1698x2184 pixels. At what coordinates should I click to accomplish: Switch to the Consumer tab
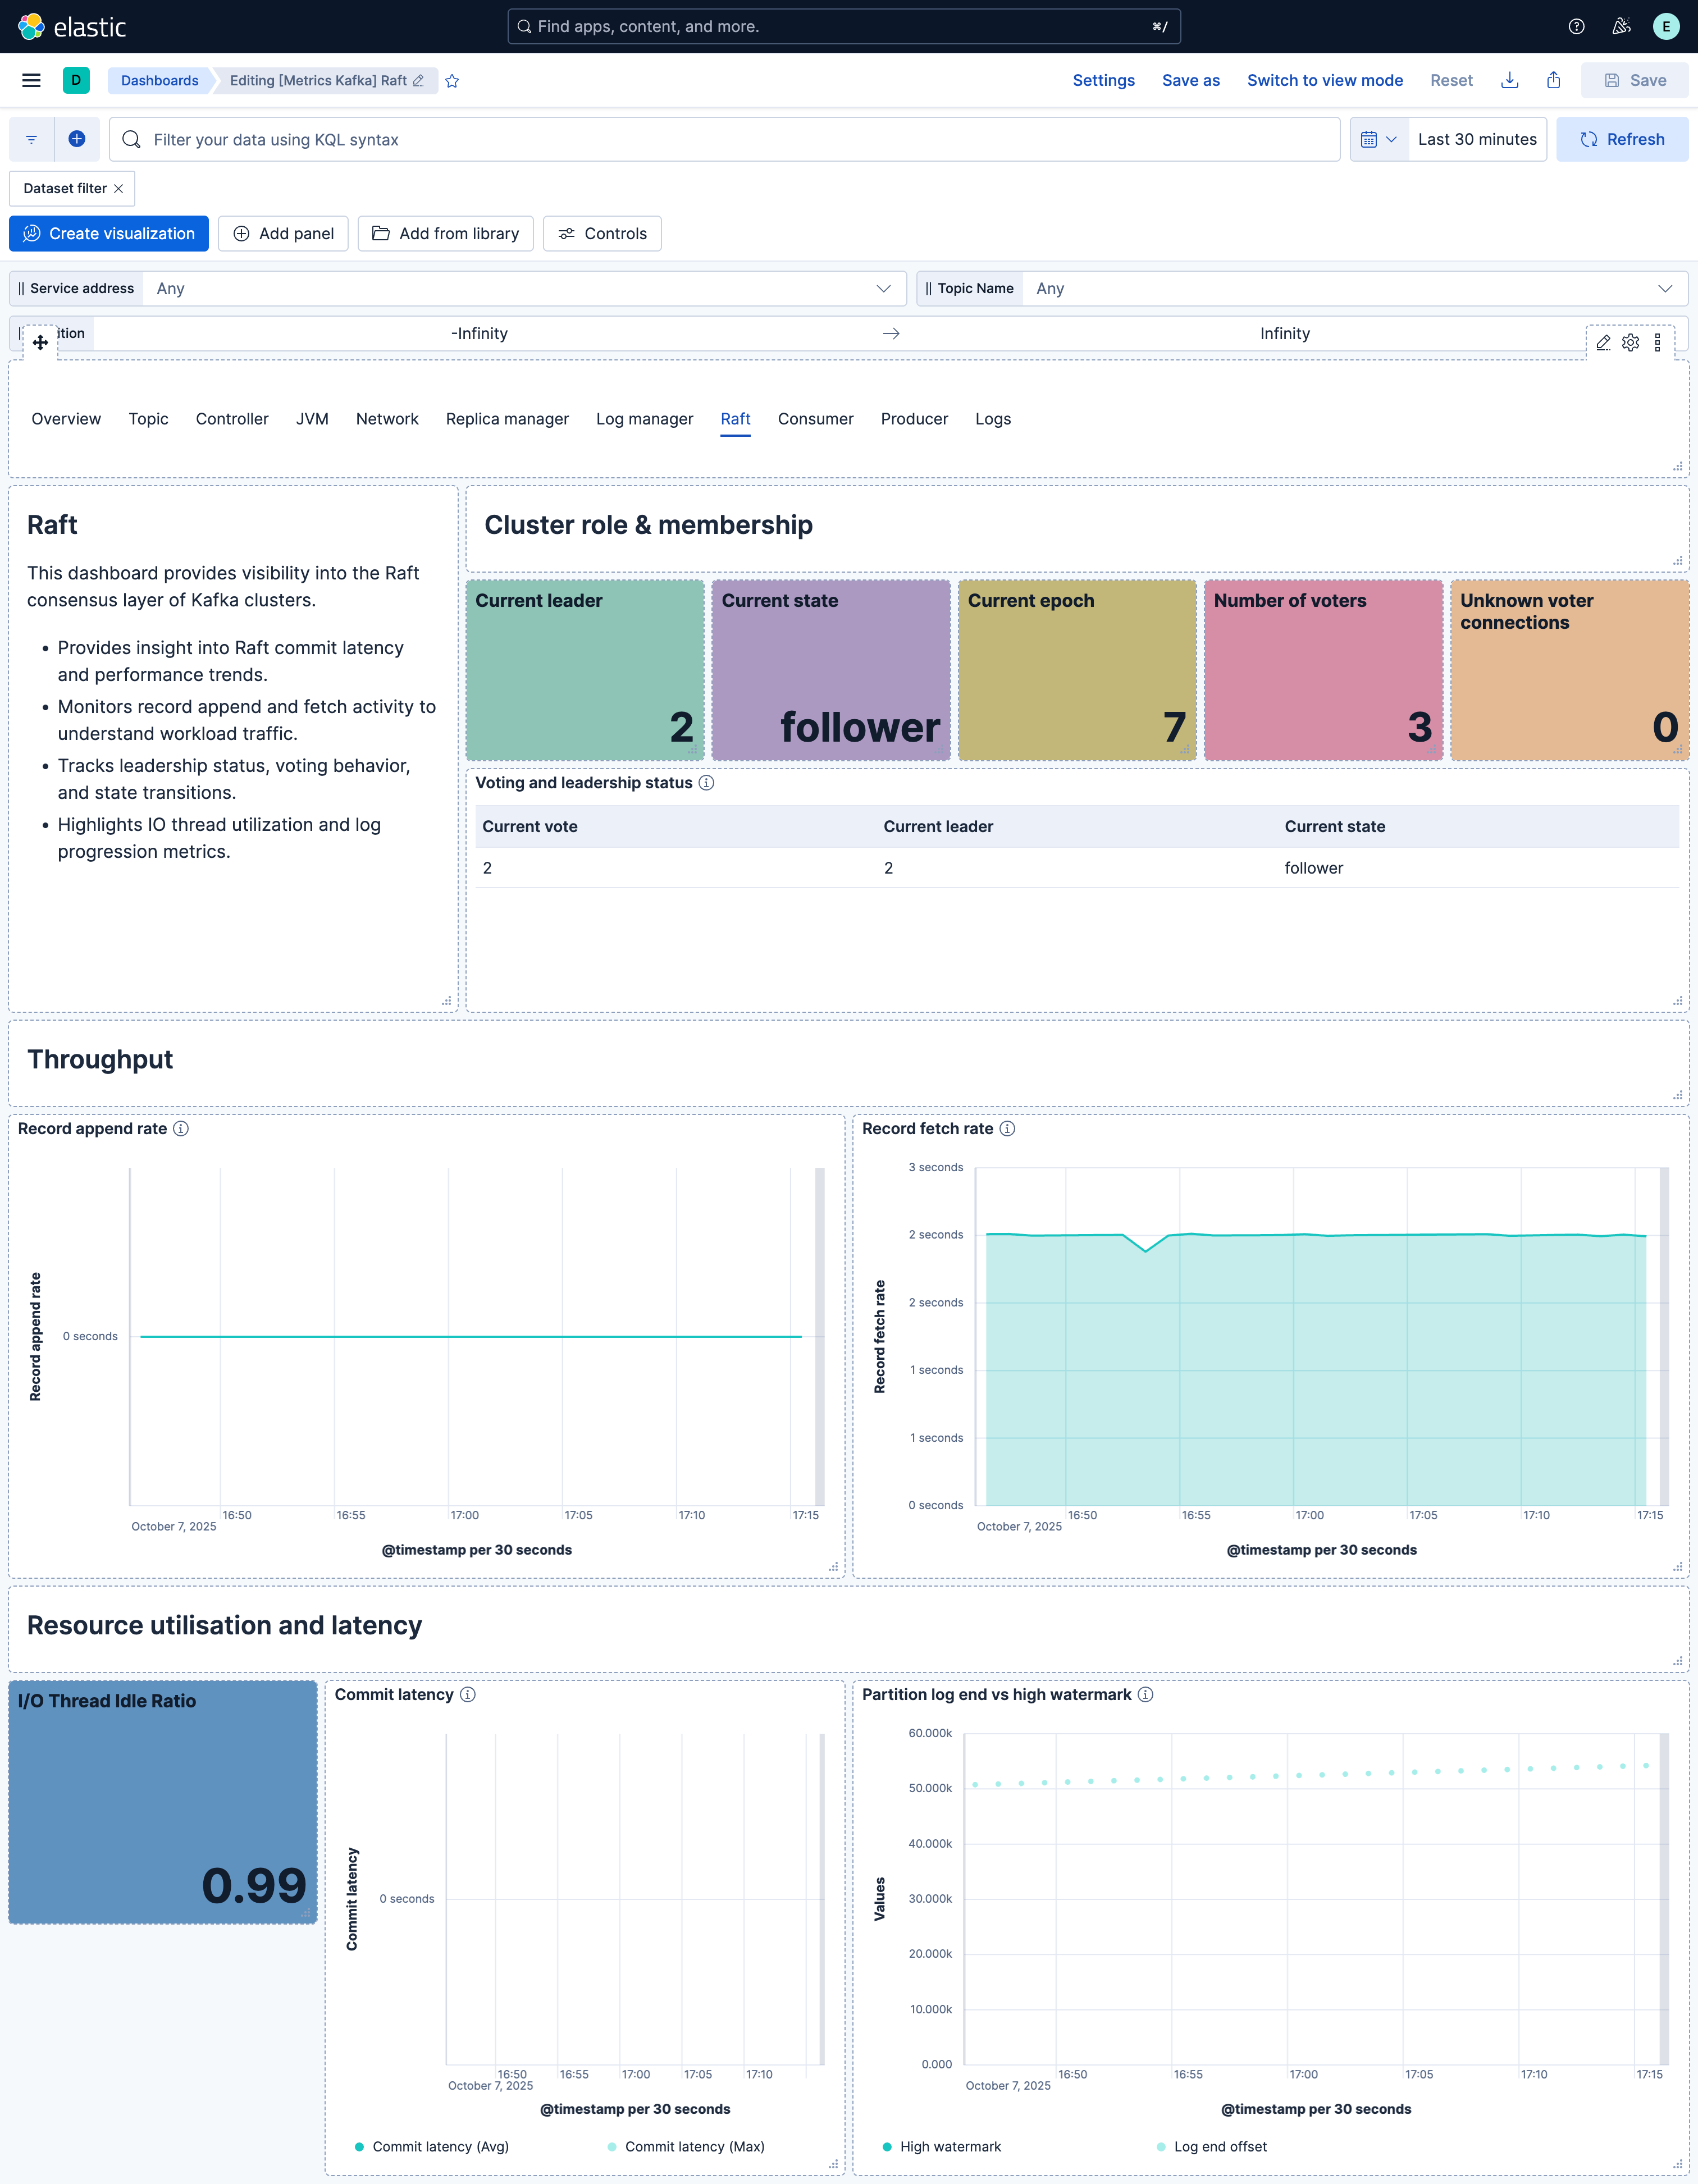tap(815, 419)
